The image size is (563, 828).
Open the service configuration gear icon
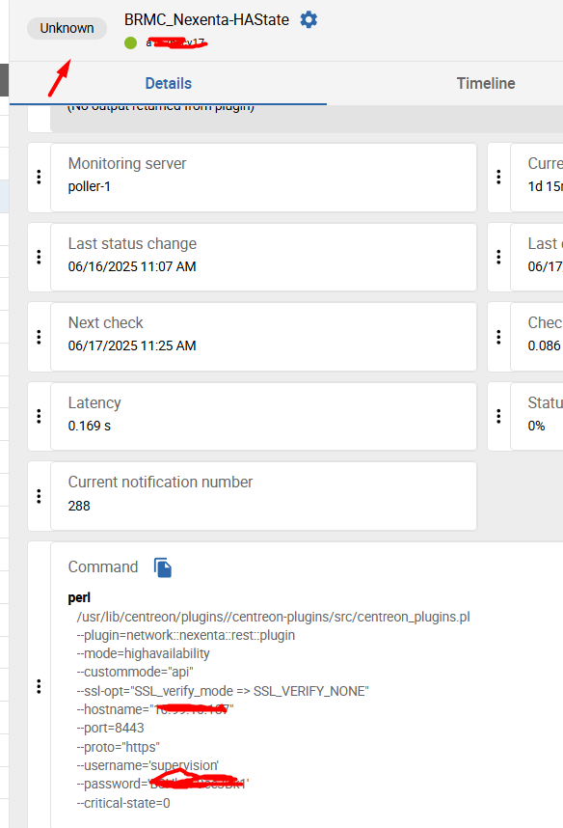point(308,20)
